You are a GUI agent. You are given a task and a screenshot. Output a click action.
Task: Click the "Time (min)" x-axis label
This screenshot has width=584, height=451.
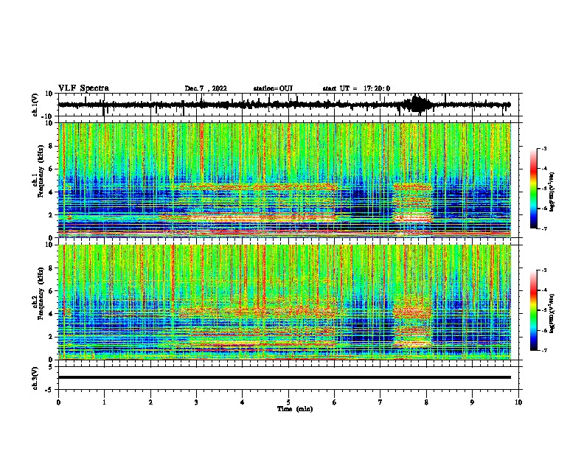pos(295,409)
